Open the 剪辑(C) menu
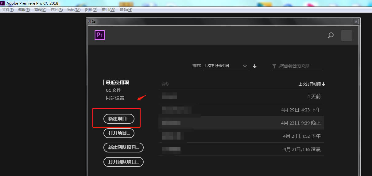Screen dimensions: 372x176 pos(41,10)
